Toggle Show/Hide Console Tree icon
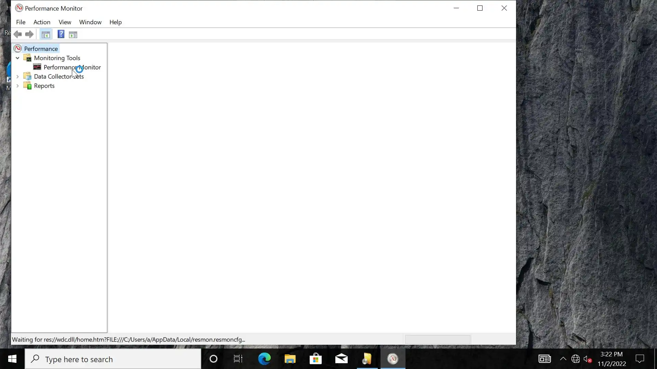The width and height of the screenshot is (657, 369). pyautogui.click(x=46, y=35)
